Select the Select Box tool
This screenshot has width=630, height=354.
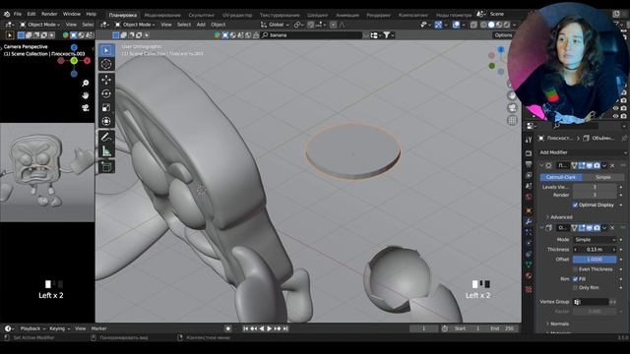click(106, 50)
